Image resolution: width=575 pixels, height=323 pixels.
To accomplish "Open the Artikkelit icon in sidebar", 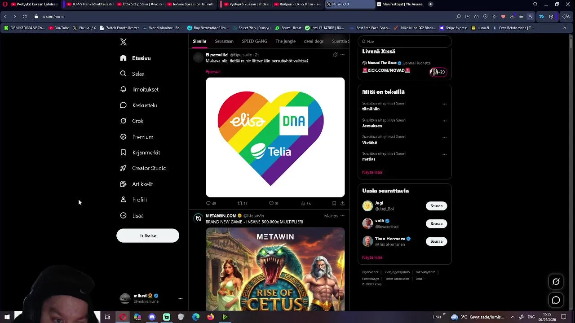I will [123, 184].
